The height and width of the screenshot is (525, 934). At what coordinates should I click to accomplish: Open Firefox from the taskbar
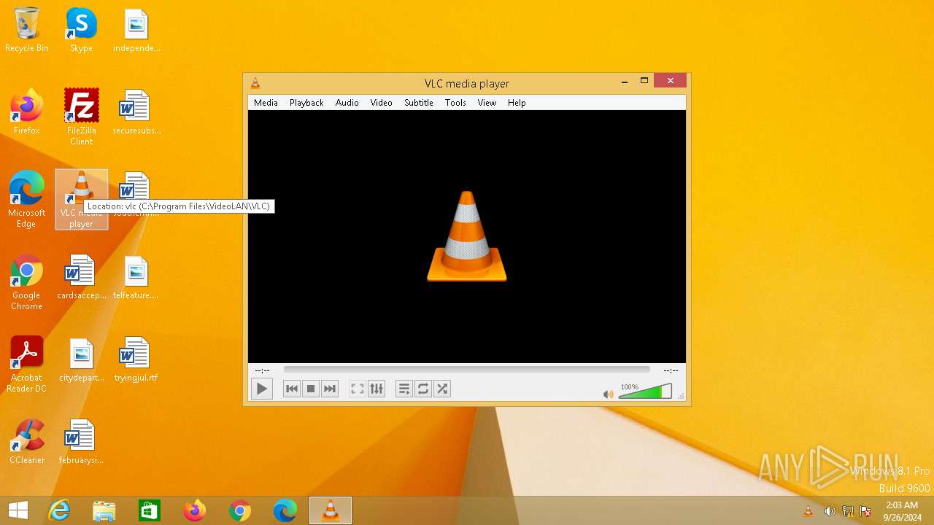[x=195, y=510]
